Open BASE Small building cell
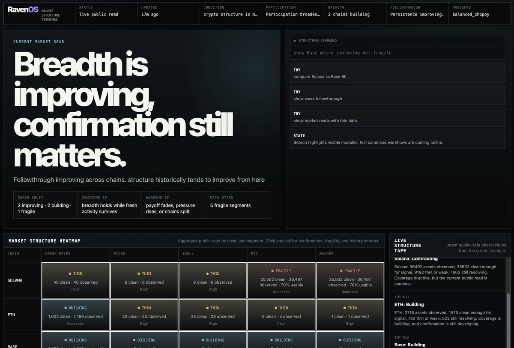The image size is (514, 348). coord(212,339)
